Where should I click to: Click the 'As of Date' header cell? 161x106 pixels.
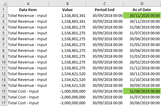coord(142,10)
